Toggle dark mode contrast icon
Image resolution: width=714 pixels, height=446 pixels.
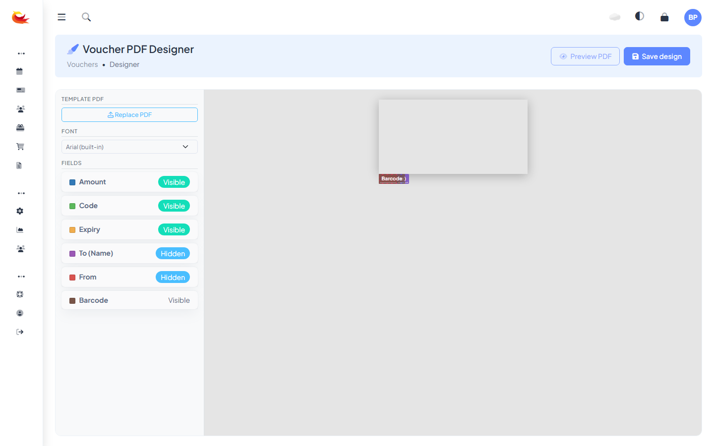tap(640, 16)
